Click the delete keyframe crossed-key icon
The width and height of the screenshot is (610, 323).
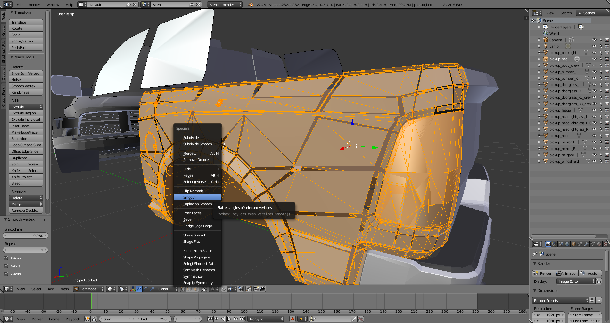[360, 319]
